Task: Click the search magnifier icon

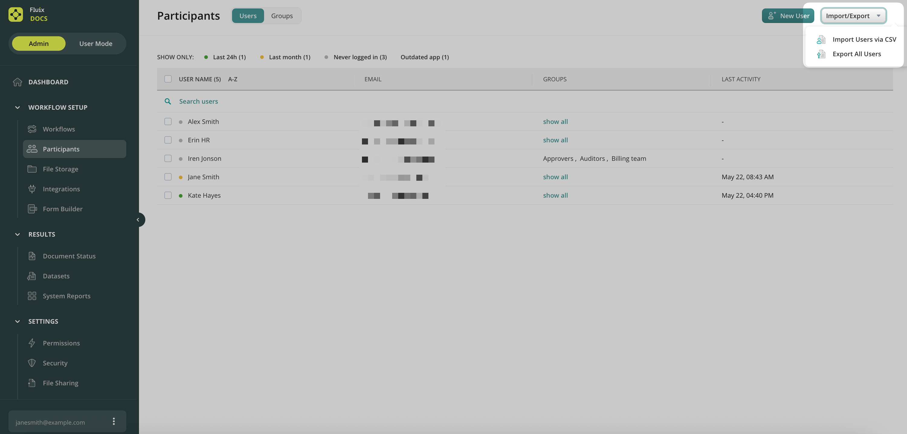Action: coord(168,102)
